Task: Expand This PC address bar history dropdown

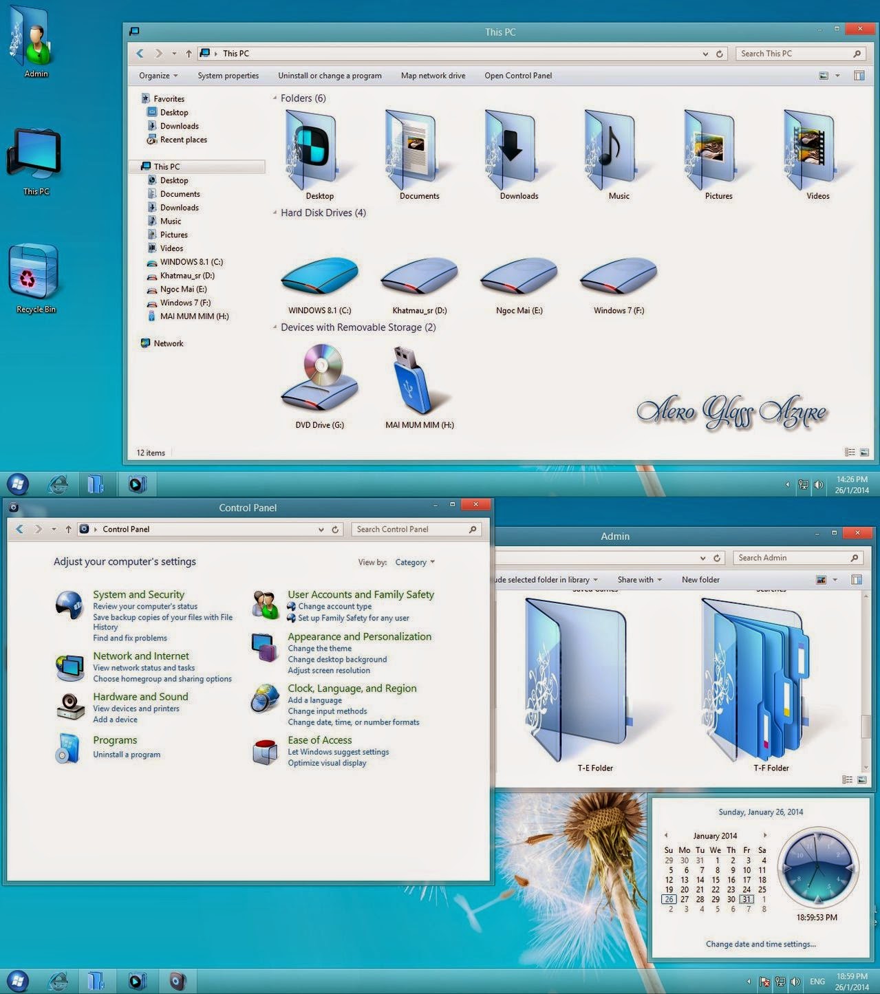Action: pos(705,54)
